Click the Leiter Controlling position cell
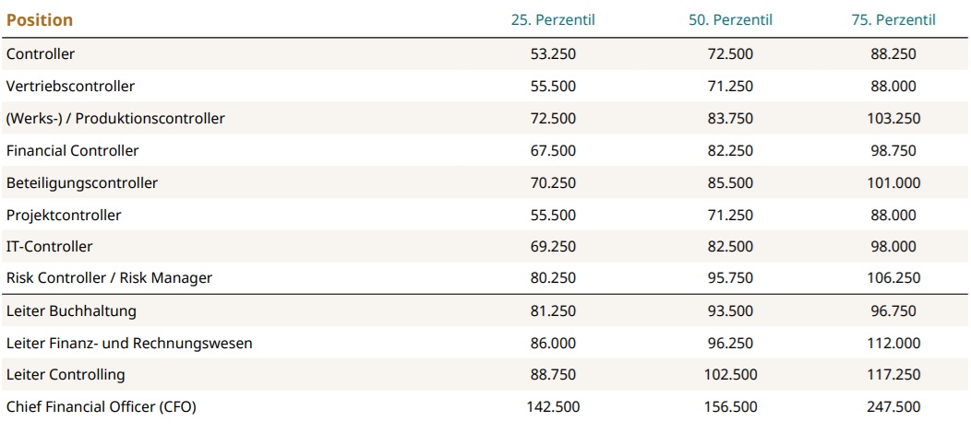 (66, 375)
